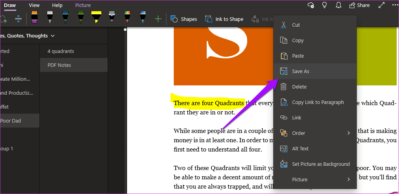This screenshot has width=399, height=194.
Task: Enter full screen mode with arrows icon
Action: tap(382, 5)
